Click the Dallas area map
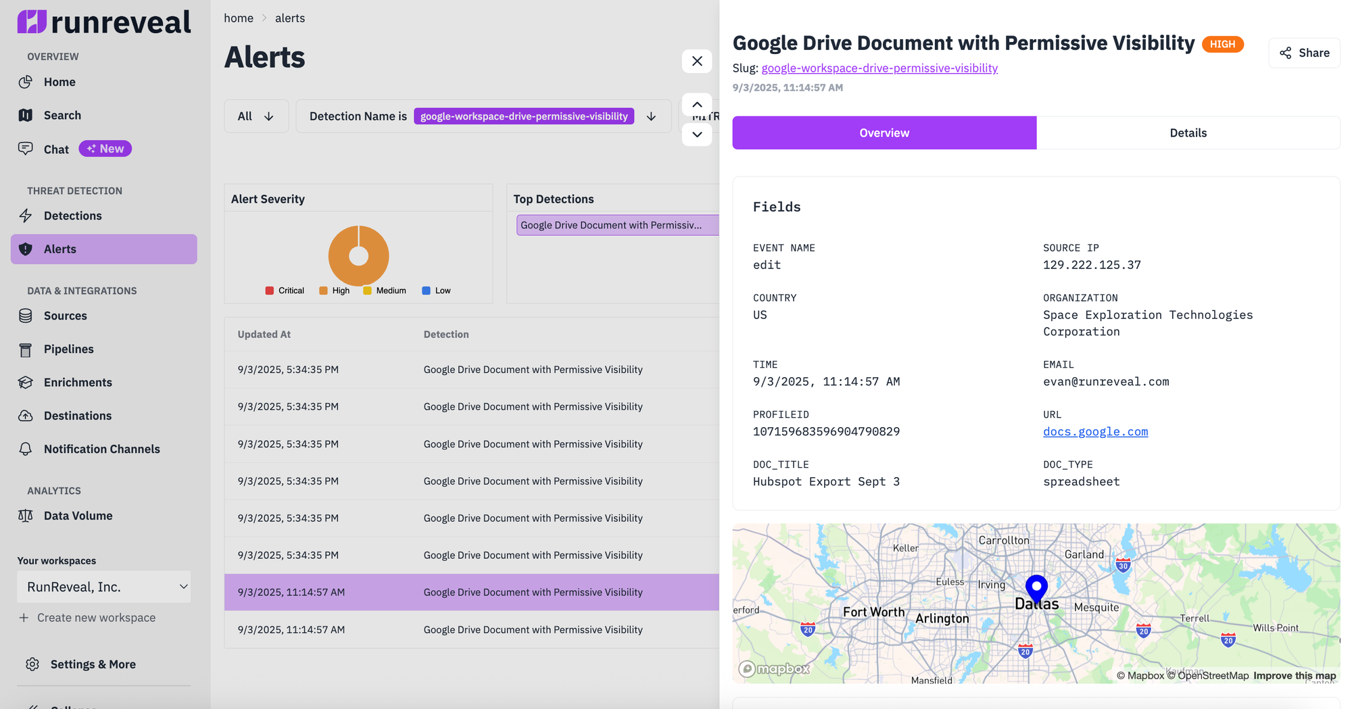Screen dimensions: 1352x709 [1036, 604]
